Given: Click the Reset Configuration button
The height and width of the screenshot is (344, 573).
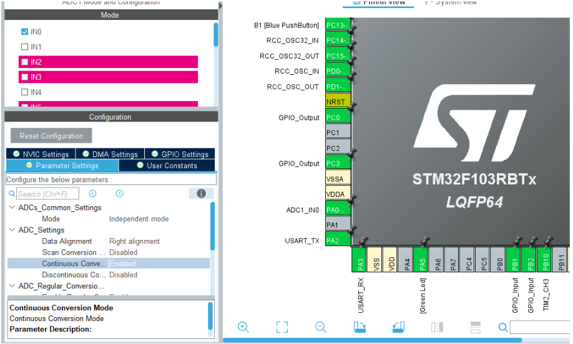Looking at the screenshot, I should pyautogui.click(x=51, y=136).
